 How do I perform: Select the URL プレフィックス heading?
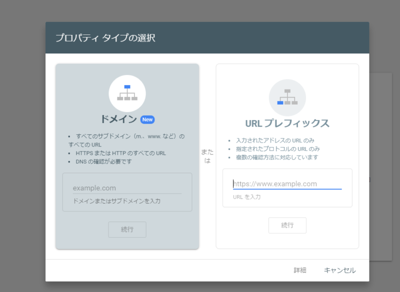tap(287, 123)
